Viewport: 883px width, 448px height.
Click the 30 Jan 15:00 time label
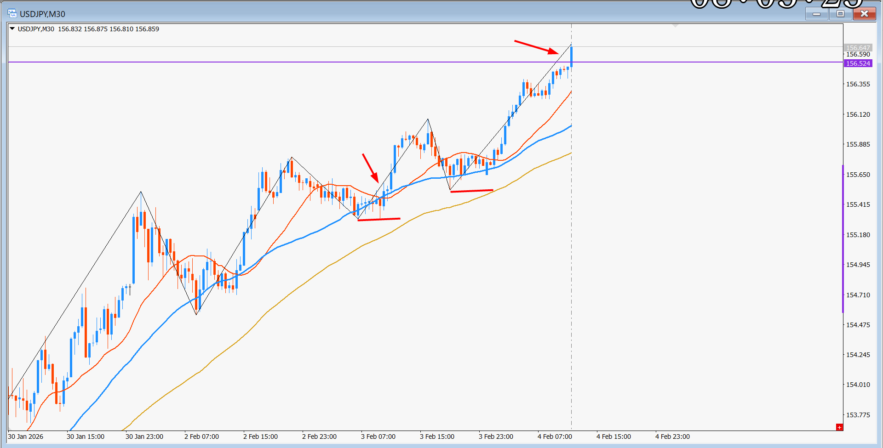coord(86,437)
